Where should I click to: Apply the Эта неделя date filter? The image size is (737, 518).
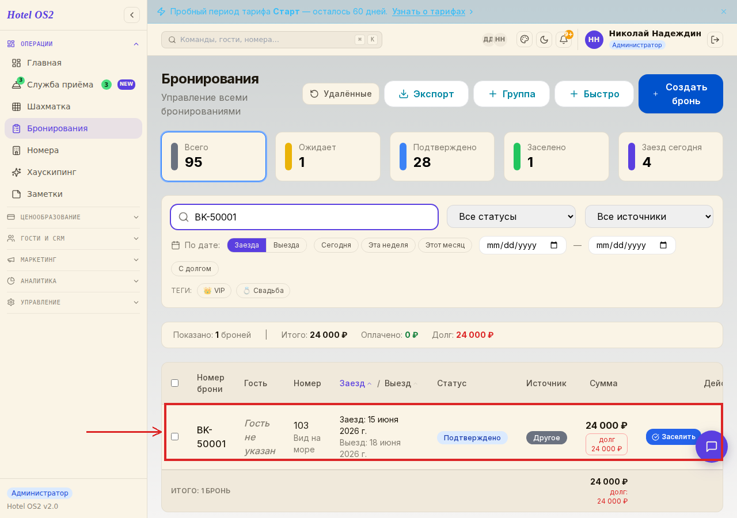pyautogui.click(x=388, y=245)
